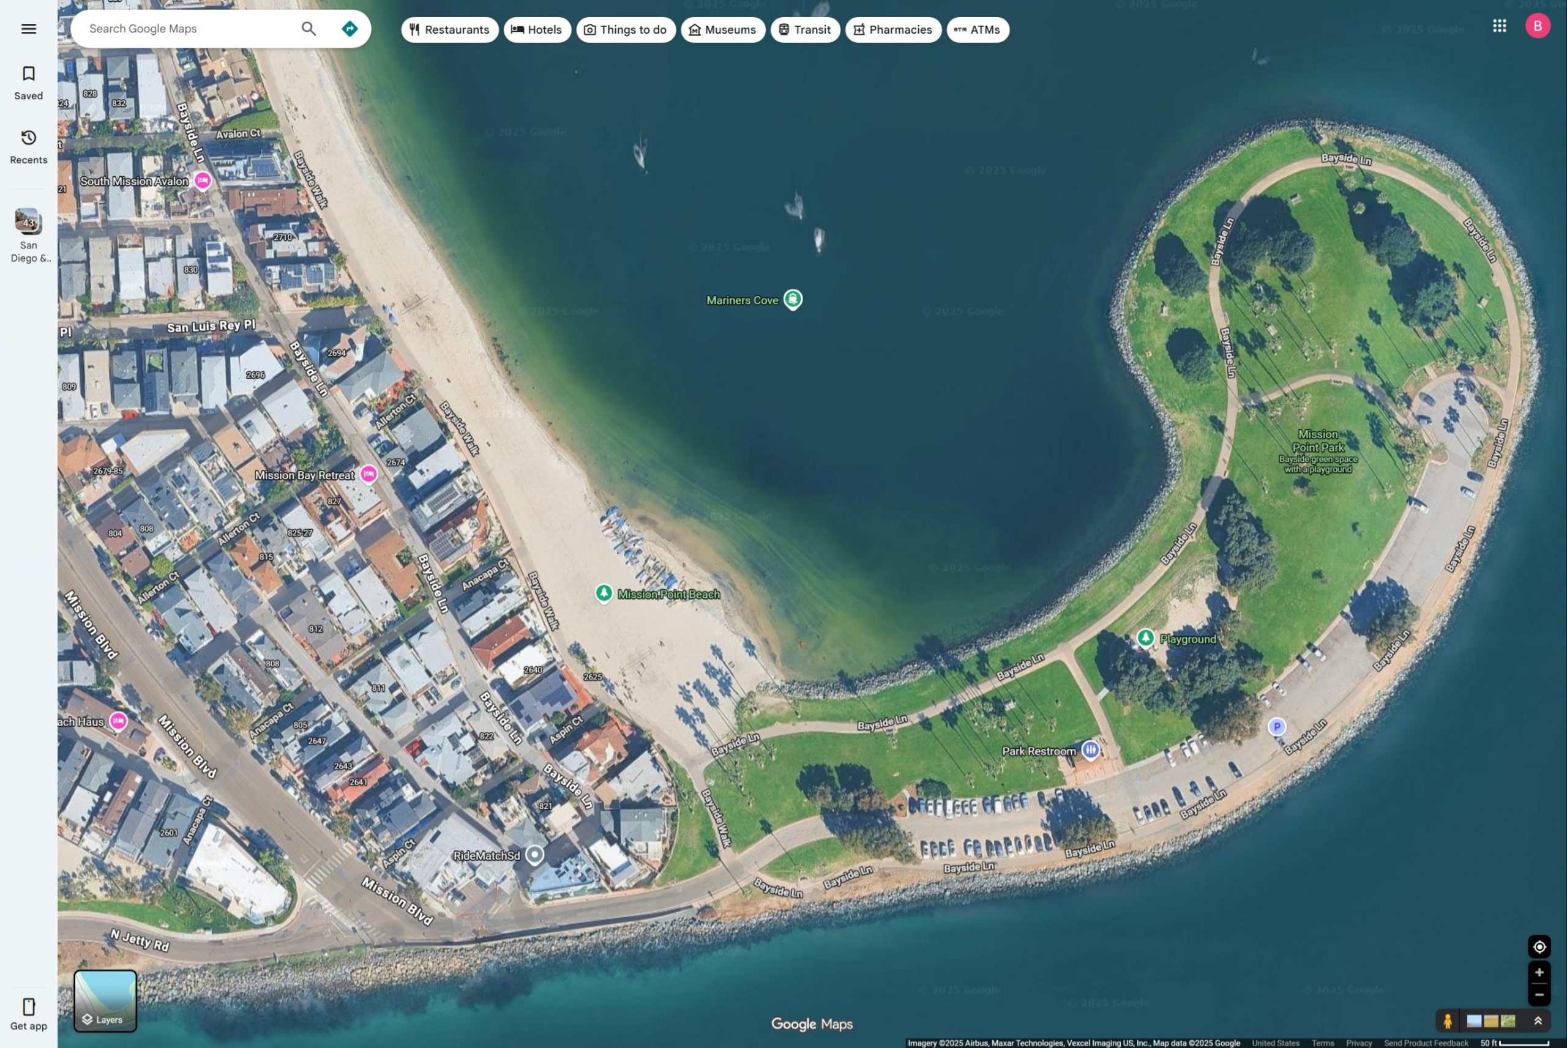
Task: Click the Mariners Cove marker
Action: tap(793, 299)
